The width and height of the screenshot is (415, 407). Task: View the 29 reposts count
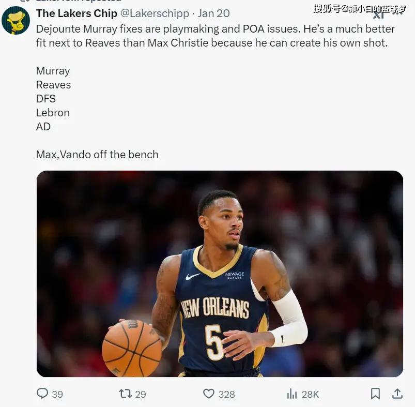point(141,394)
